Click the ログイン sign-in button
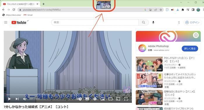Viewport: 204px width, 110px height. tap(192, 22)
